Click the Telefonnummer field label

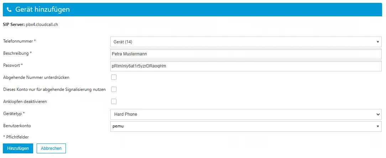point(20,41)
